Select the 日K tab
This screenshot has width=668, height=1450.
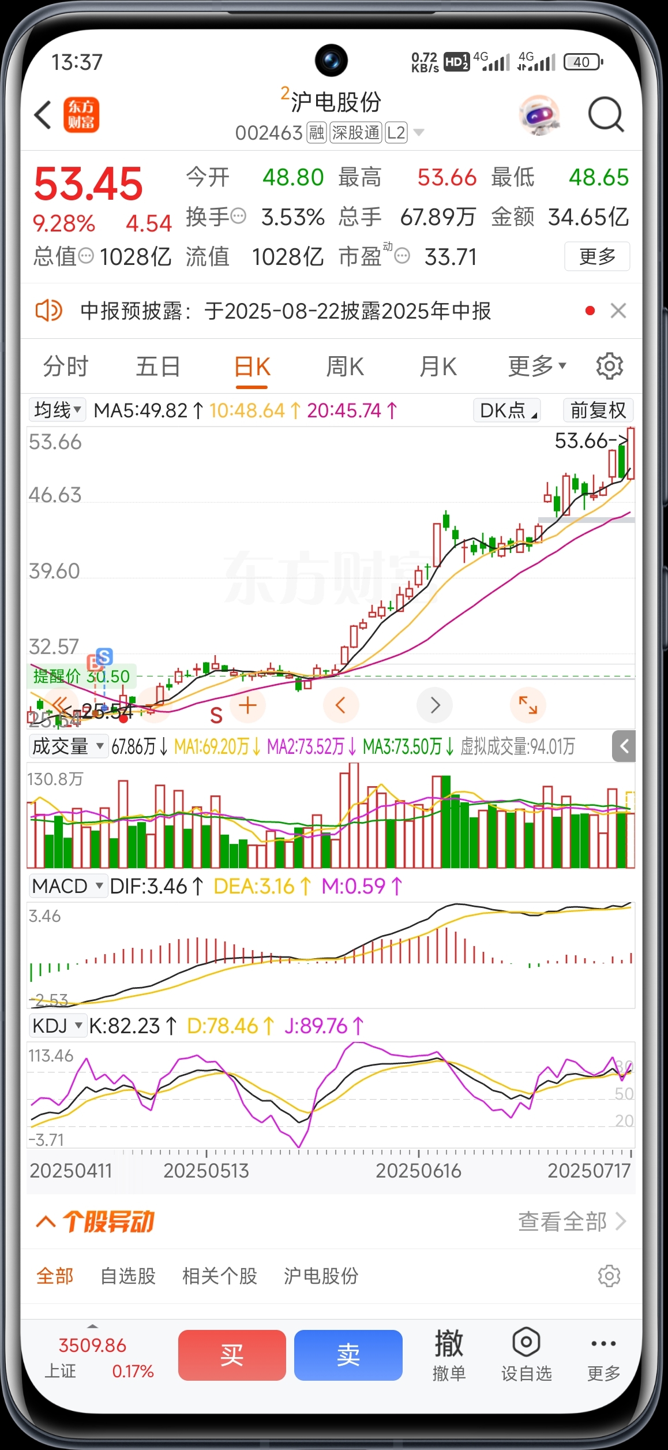[253, 367]
